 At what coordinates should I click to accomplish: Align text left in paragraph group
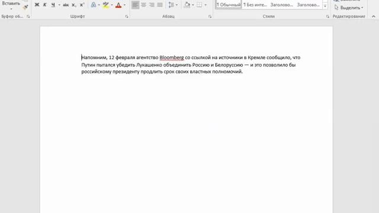[x=136, y=5]
